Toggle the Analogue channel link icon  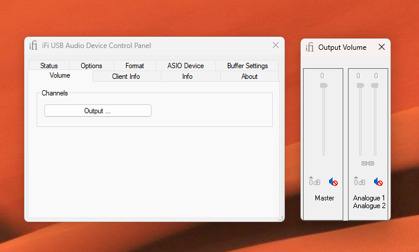(x=368, y=163)
